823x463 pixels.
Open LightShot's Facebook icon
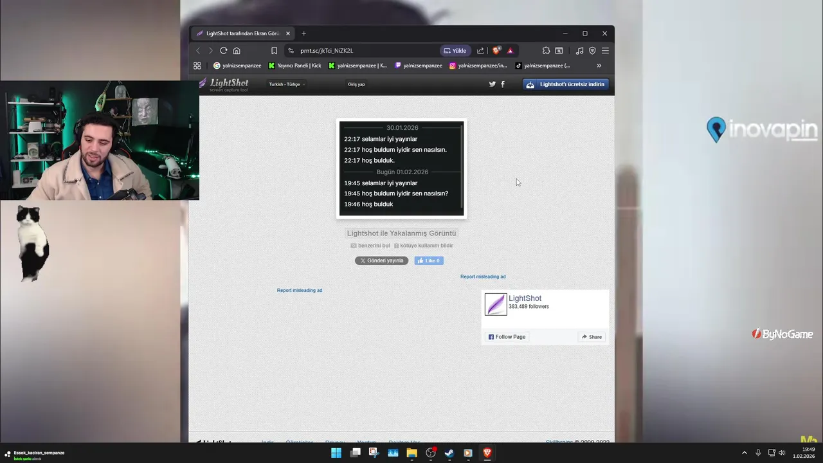(x=503, y=84)
